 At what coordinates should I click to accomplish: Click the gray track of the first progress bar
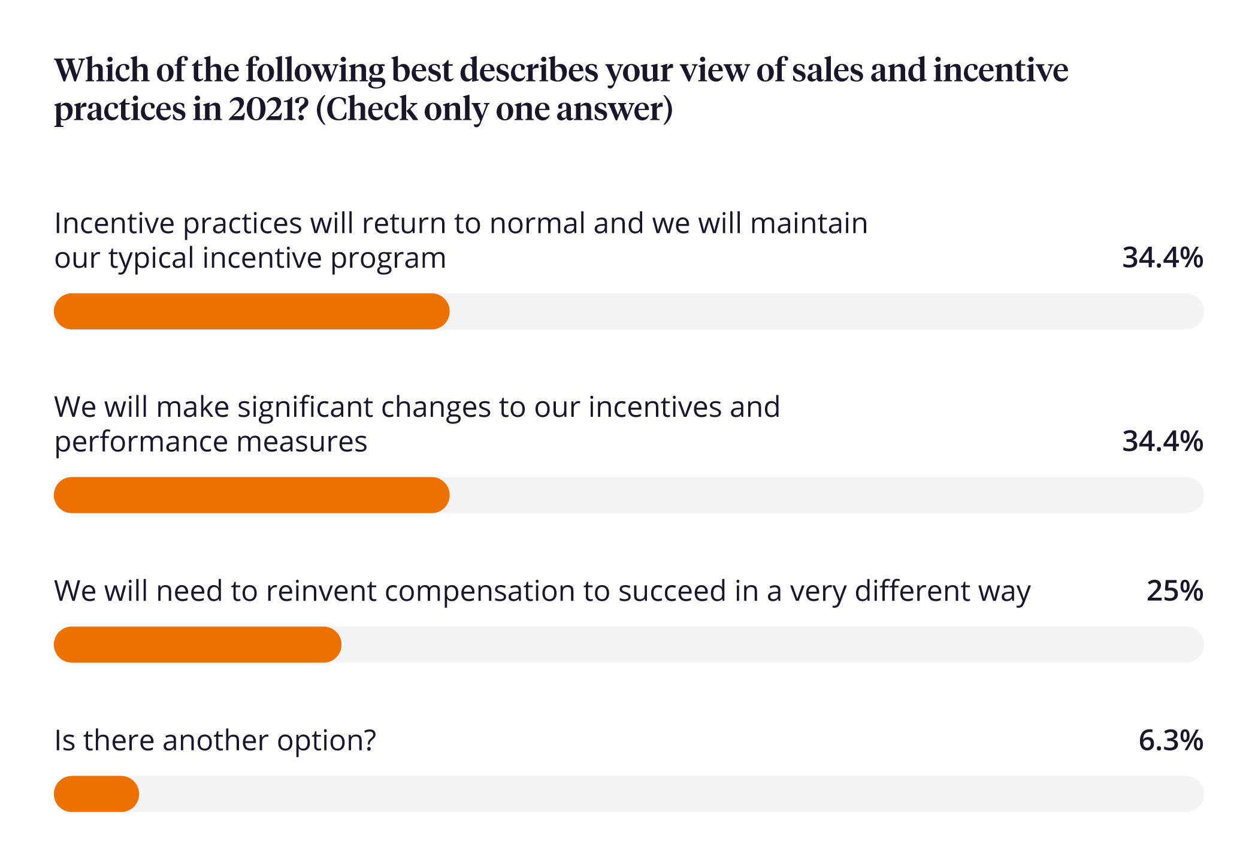coord(827,311)
